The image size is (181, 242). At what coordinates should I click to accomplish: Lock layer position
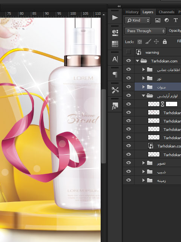(156, 42)
